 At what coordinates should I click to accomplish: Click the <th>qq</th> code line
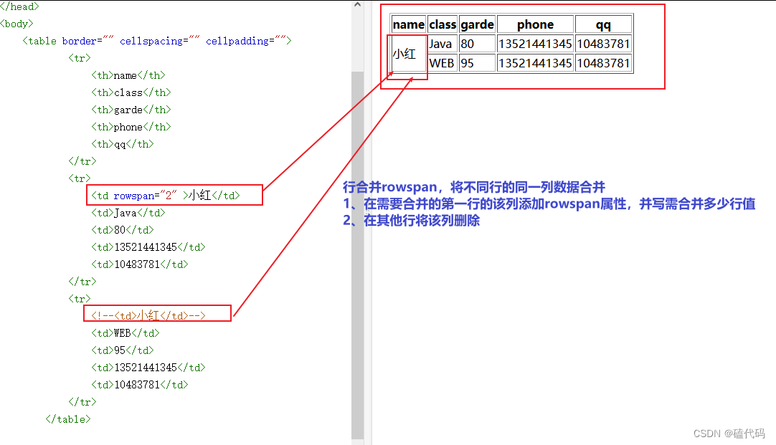(123, 144)
